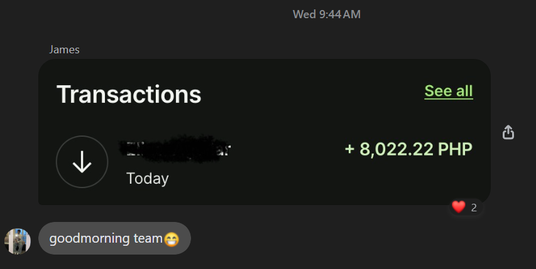536x269 pixels.
Task: Open the See all transactions link
Action: tap(449, 91)
